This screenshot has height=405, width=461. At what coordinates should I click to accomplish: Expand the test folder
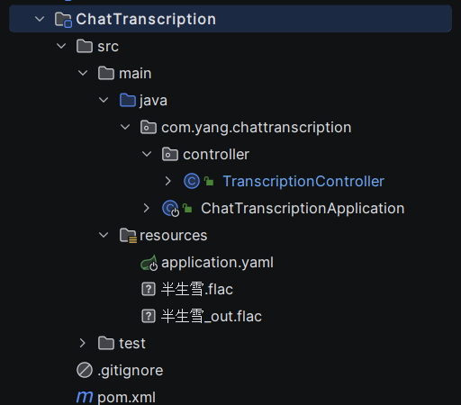[83, 343]
